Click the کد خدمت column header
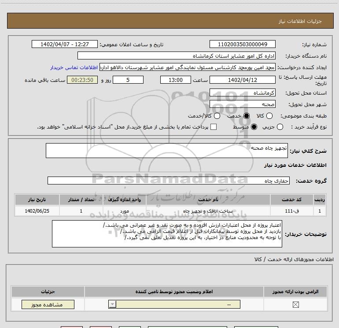This screenshot has height=328, width=339. [291, 199]
